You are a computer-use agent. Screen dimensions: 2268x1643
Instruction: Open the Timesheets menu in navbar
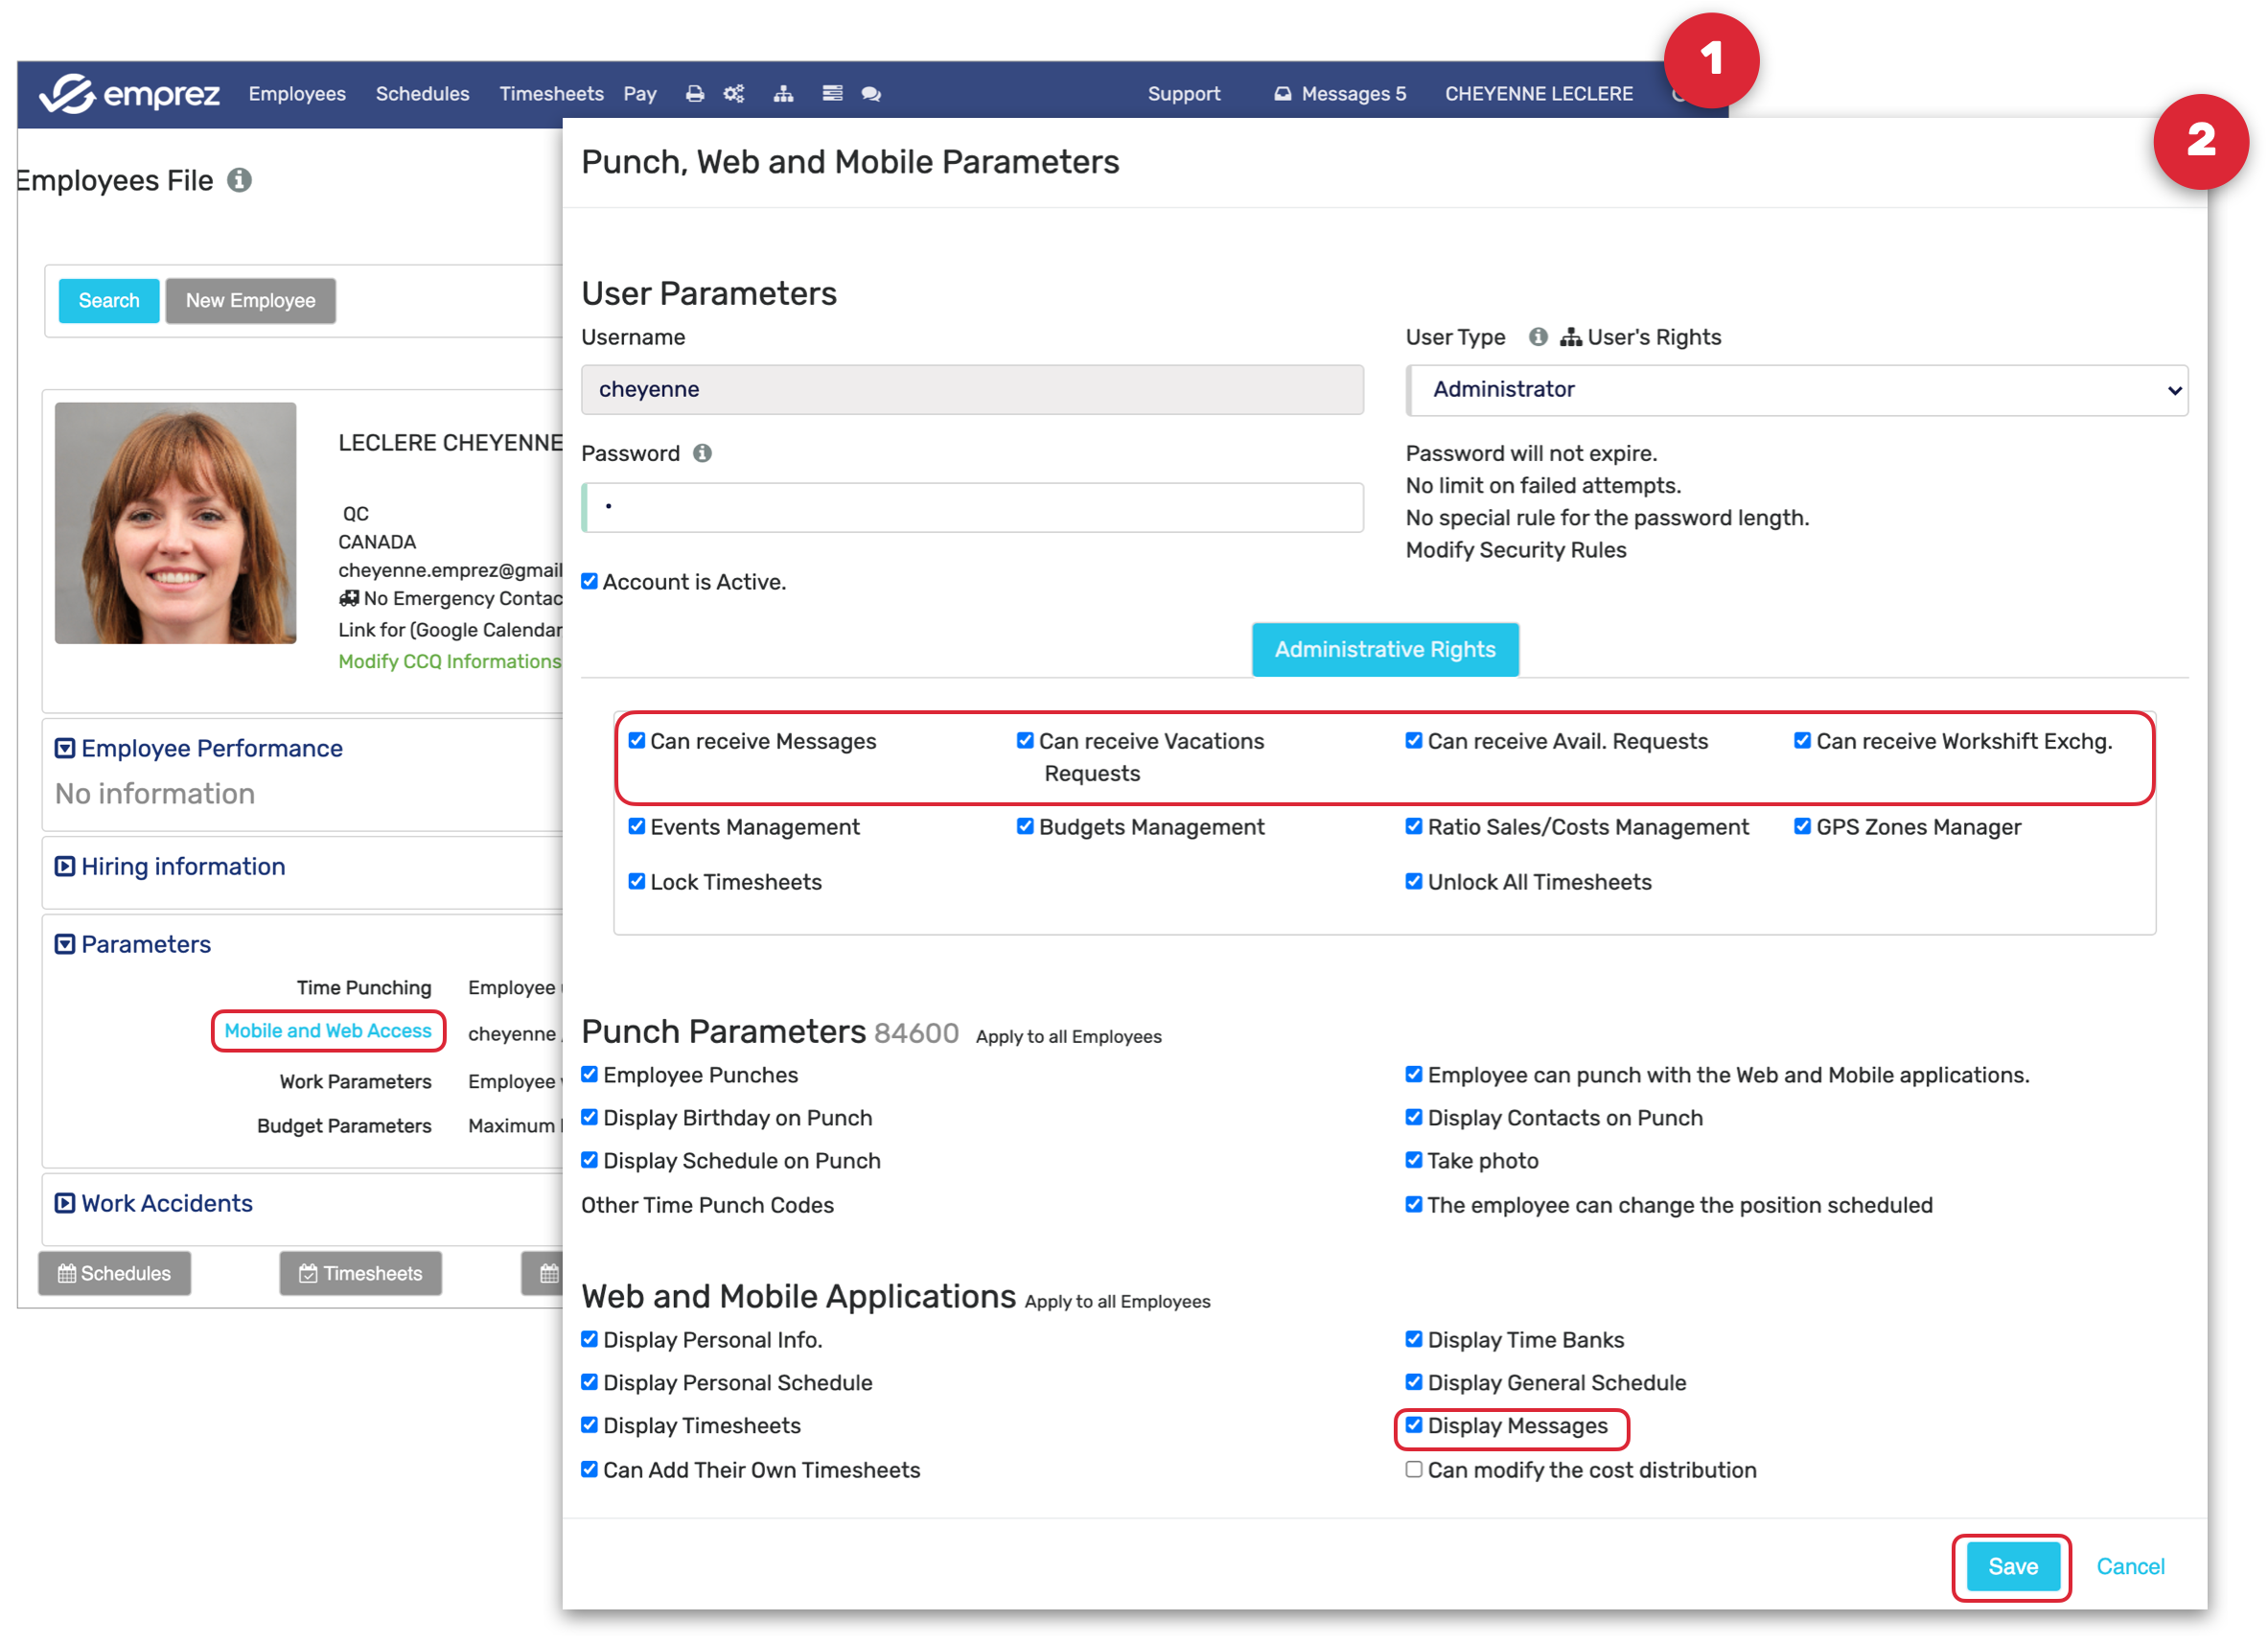click(551, 94)
